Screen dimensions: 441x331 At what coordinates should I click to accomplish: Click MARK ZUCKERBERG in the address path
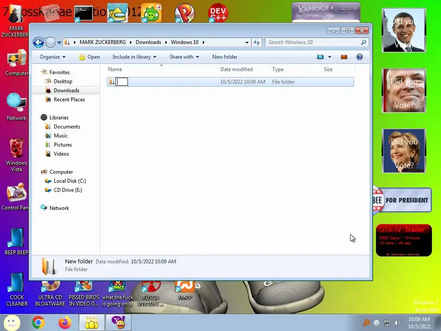coord(102,42)
